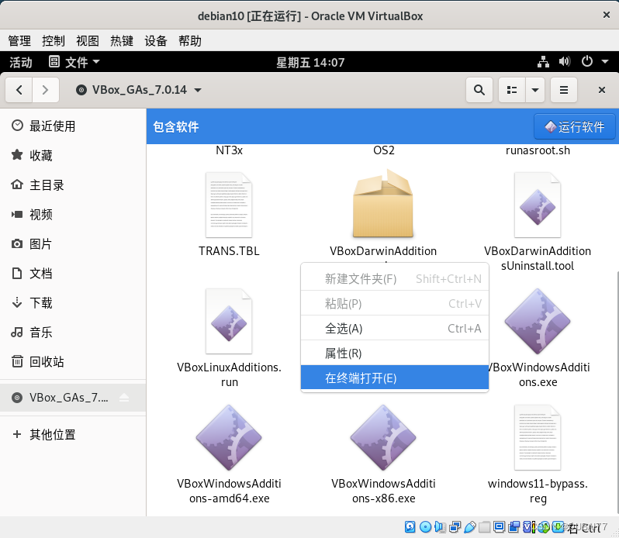
Task: Click the recording status icon
Action: [514, 526]
